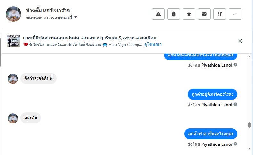
Task: Star this conversation
Action: [x=189, y=14]
